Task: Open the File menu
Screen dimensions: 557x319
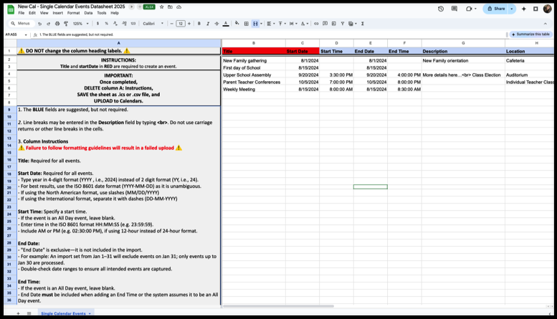Action: pos(22,13)
